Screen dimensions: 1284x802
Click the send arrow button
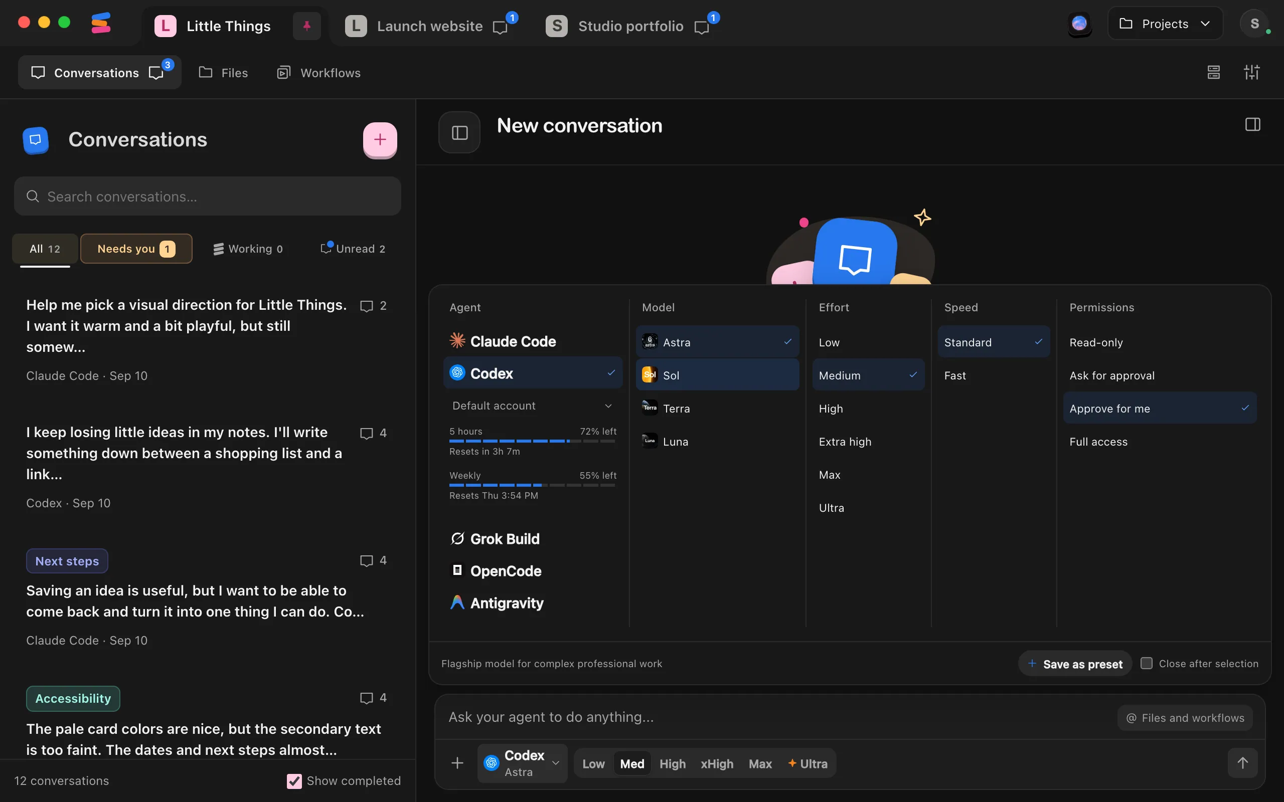click(1242, 763)
